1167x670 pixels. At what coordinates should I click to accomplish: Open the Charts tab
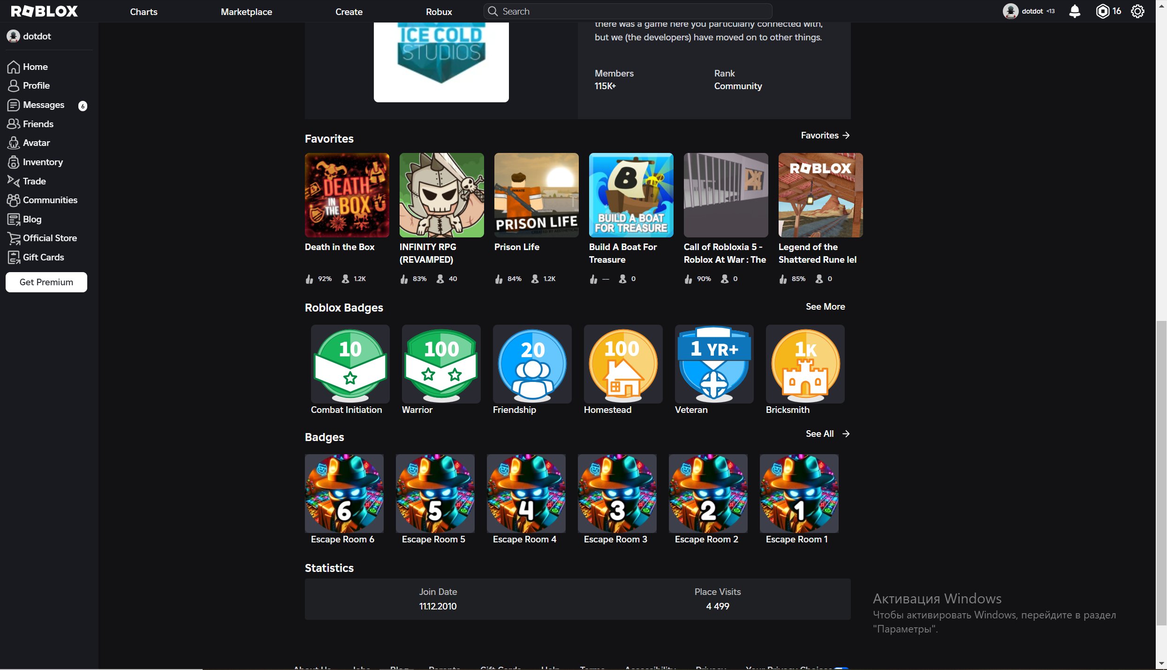[x=144, y=12]
